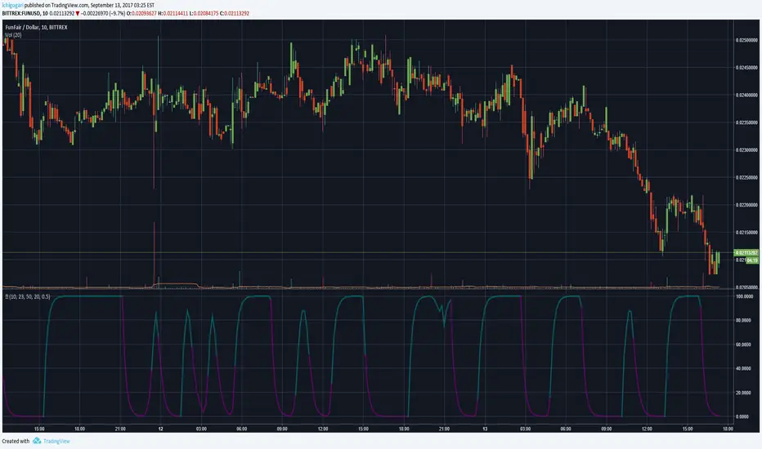Click the 0.0000 level on oscillator scale
The image size is (762, 449).
click(x=742, y=416)
